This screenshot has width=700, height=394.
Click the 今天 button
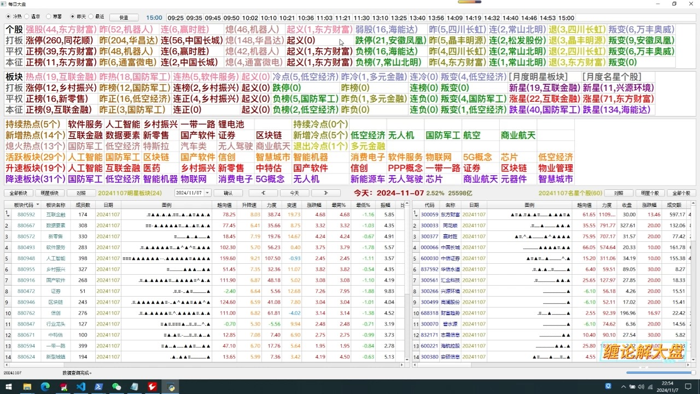(x=294, y=193)
